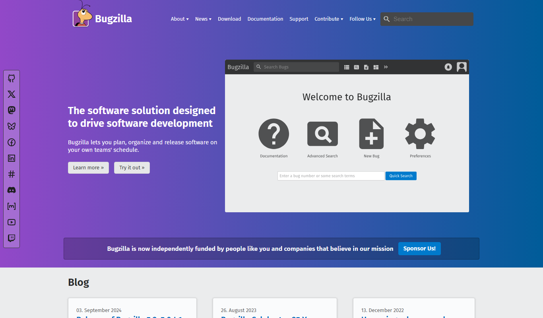Viewport: 543px width, 318px height.
Task: Expand the About dropdown menu
Action: click(180, 19)
